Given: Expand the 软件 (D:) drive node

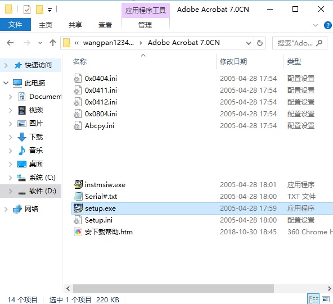Looking at the screenshot, I should (10, 192).
